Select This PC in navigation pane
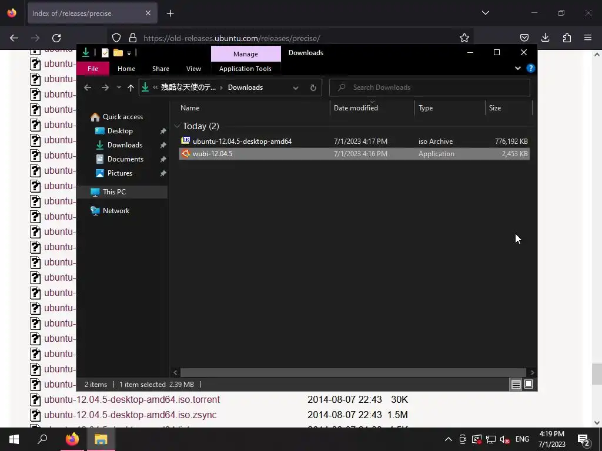 click(114, 192)
